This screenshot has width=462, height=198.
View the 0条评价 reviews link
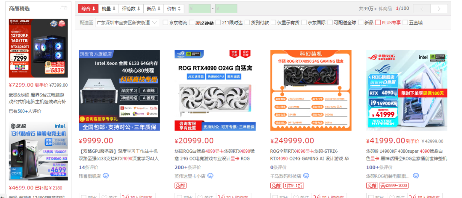[x=278, y=167]
